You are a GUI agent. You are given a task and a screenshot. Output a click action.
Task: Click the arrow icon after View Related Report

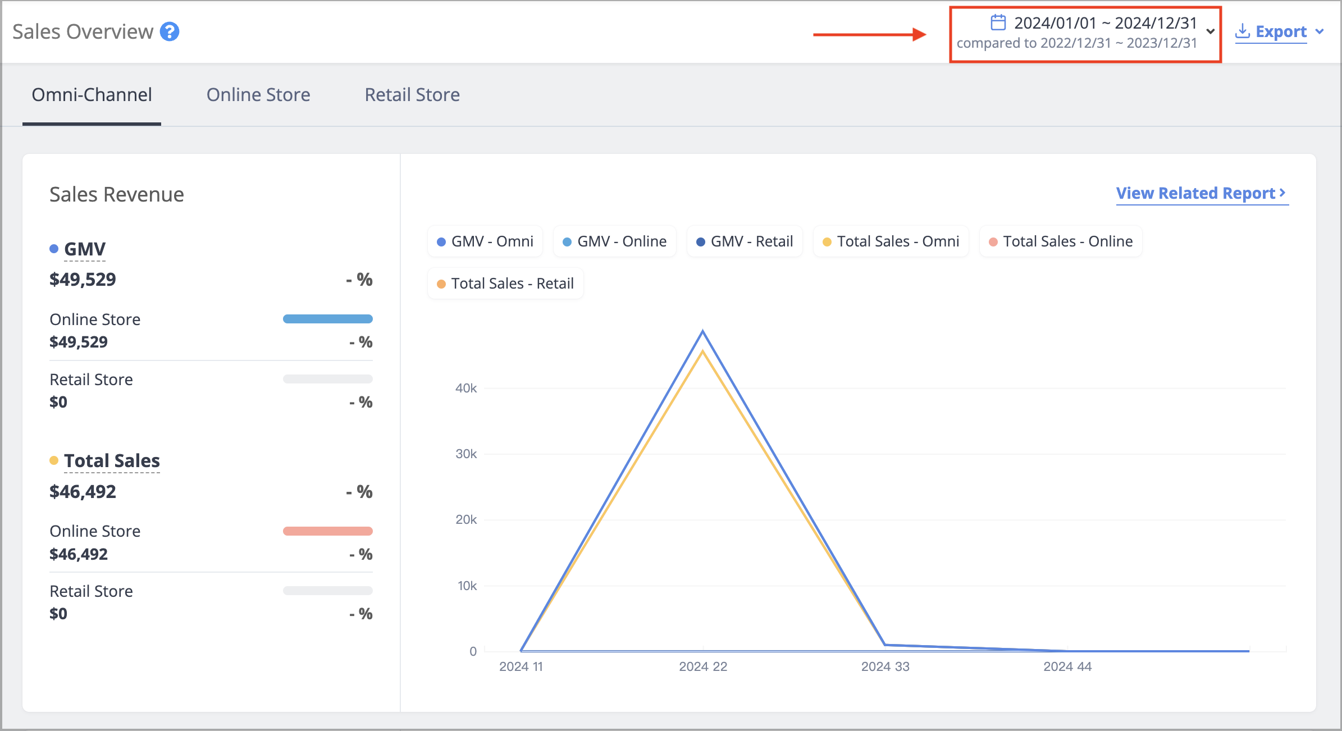(x=1282, y=193)
